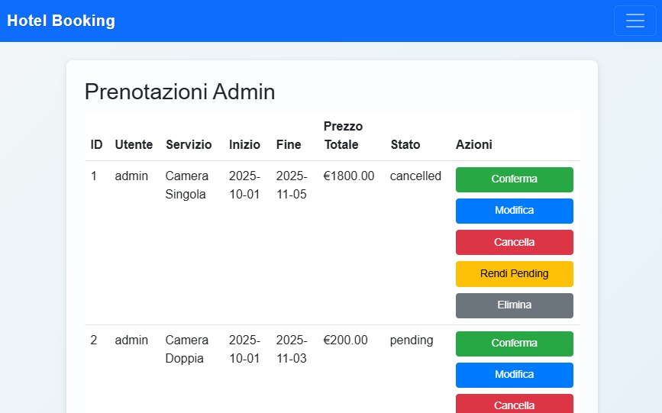Delete booking 1 using the Elimina button

pos(514,305)
